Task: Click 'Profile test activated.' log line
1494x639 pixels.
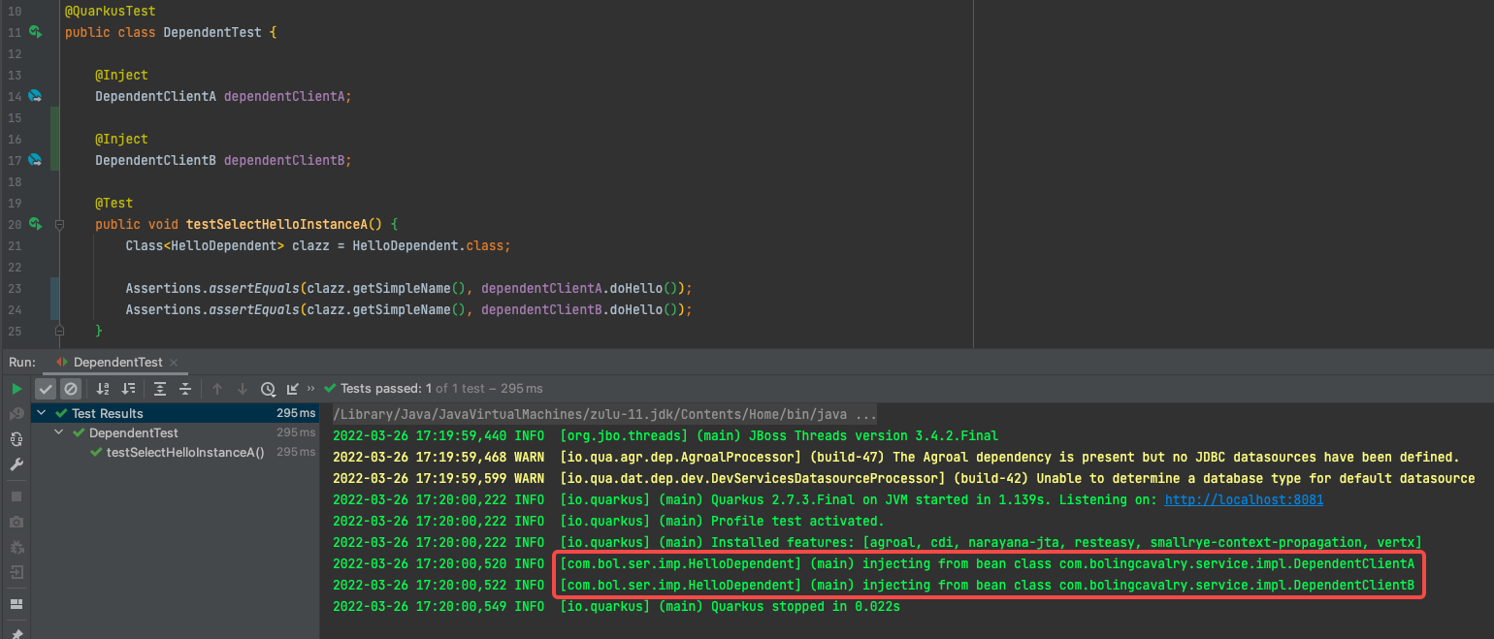Action: click(608, 521)
